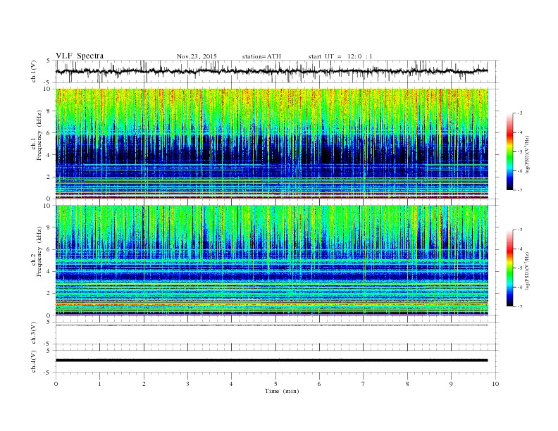Click the "station=ATH" header label
The image size is (558, 431).
click(x=261, y=56)
